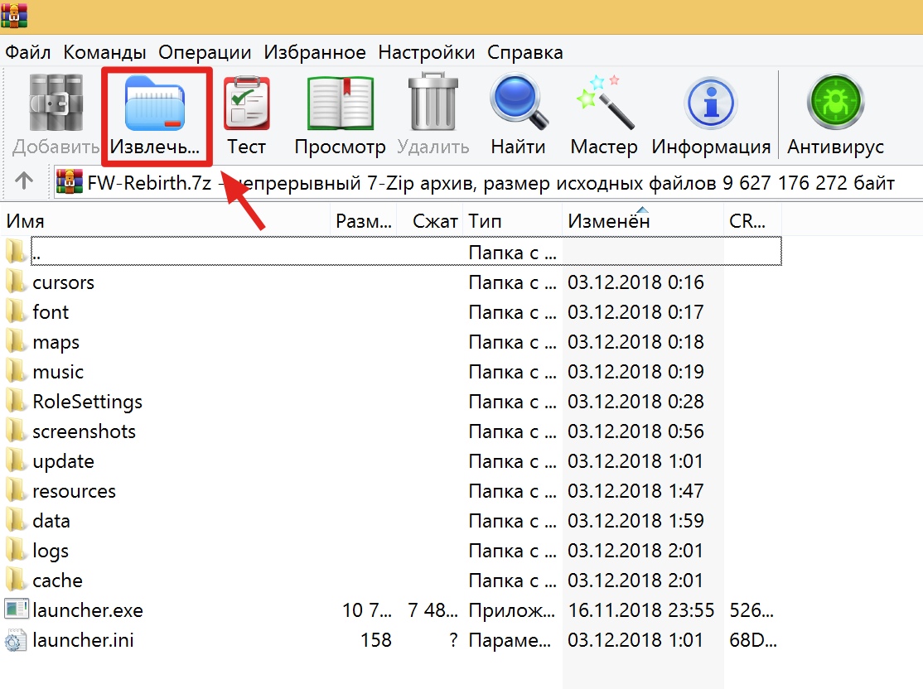Open the Команды menu
This screenshot has height=689, width=923.
[104, 52]
